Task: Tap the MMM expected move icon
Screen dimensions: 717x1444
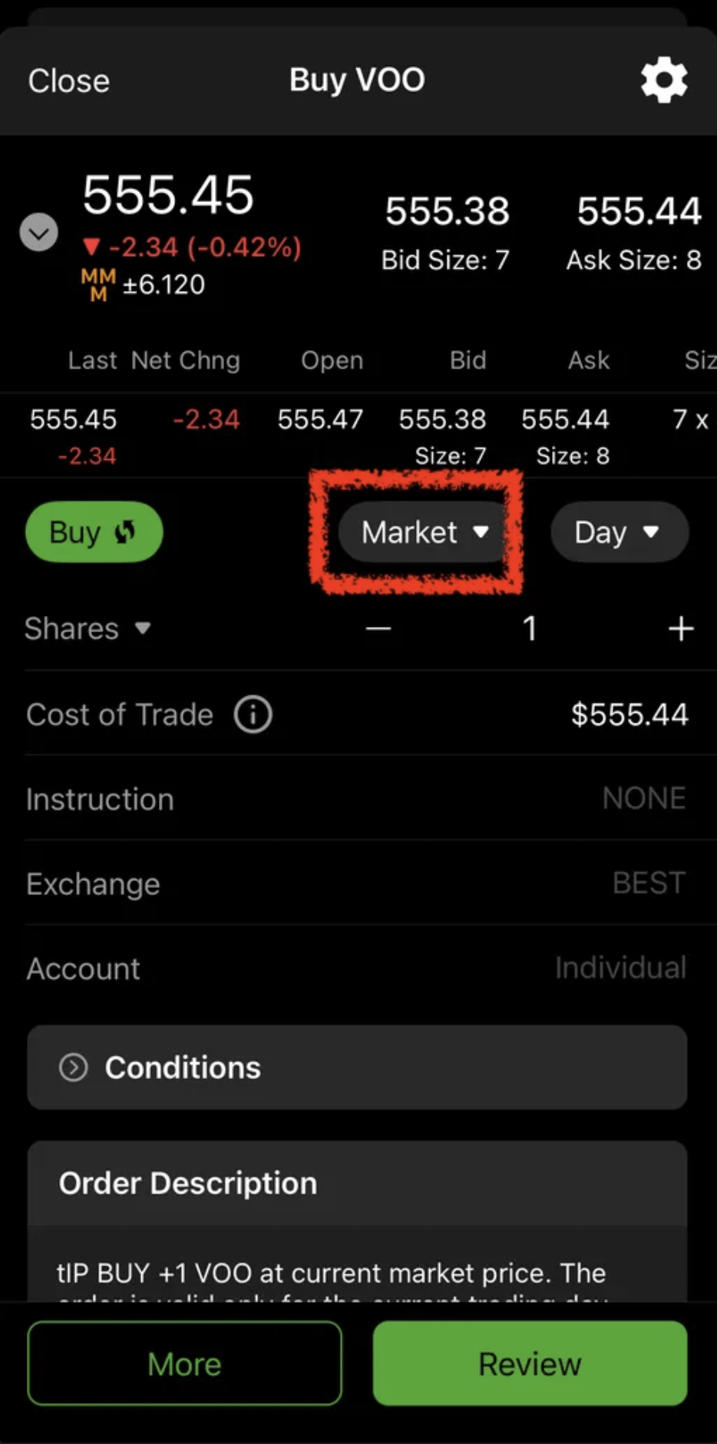Action: [x=98, y=285]
